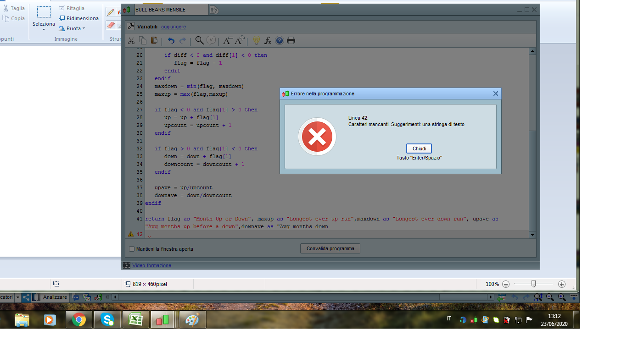This screenshot has height=352, width=627.
Task: Click the double left chevron in bottom toolbar
Action: click(108, 297)
